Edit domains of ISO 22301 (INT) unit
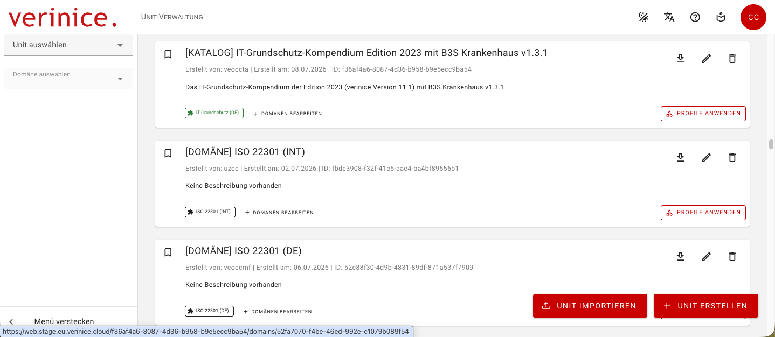 [x=279, y=213]
